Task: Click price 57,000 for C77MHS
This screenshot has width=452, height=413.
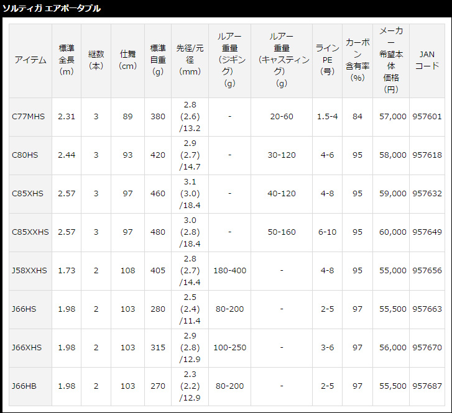Action: coord(392,117)
